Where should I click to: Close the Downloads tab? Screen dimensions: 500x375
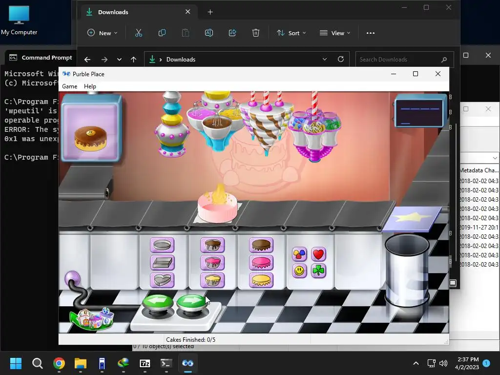[188, 12]
